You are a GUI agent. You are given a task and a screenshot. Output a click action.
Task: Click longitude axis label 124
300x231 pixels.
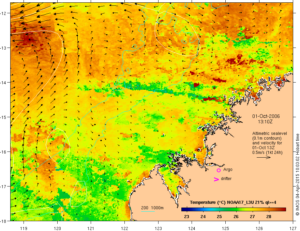click(192, 228)
